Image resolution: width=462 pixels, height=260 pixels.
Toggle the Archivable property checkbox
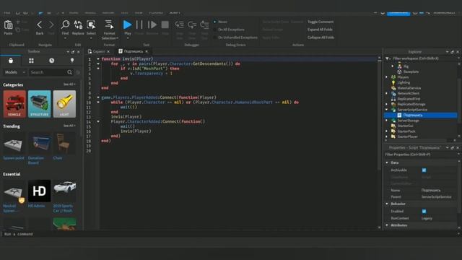click(x=424, y=170)
